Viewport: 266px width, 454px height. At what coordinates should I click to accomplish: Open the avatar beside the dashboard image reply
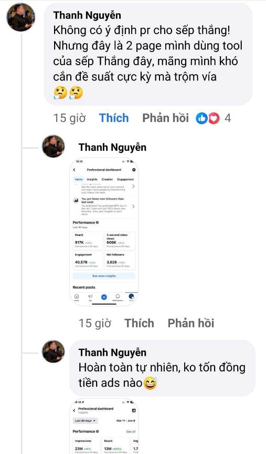coord(53,146)
